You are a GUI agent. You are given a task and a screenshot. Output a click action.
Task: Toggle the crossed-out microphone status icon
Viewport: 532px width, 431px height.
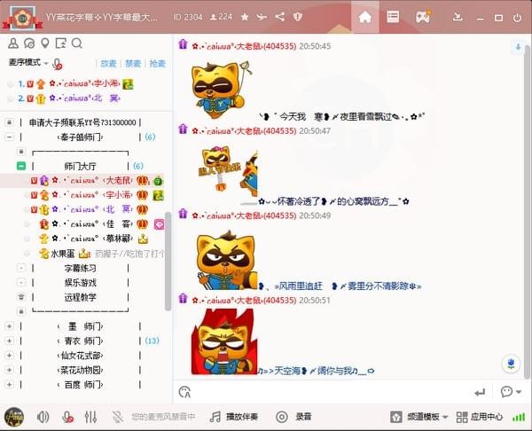(117, 417)
